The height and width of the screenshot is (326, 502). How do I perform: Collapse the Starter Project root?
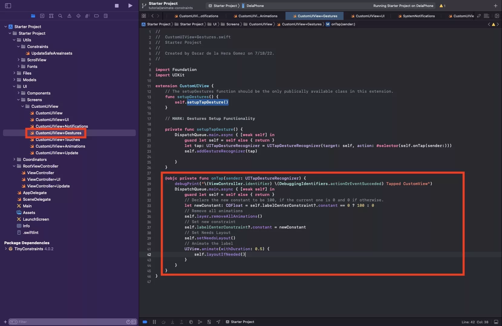(x=6, y=27)
